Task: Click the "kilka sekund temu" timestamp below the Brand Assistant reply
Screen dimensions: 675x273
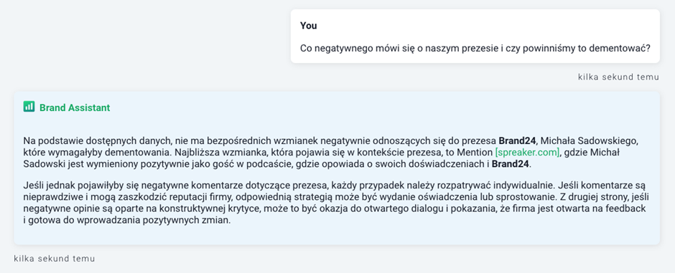Action: click(55, 259)
